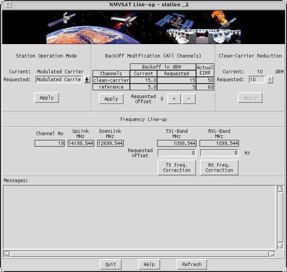Click the space banner image

point(143,27)
